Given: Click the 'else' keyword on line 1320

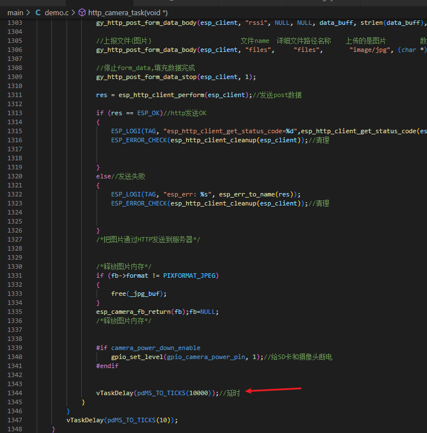Looking at the screenshot, I should 103,176.
